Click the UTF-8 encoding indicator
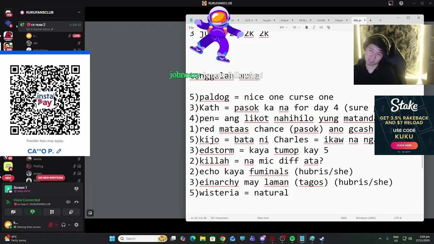The image size is (434, 244). tap(397, 218)
